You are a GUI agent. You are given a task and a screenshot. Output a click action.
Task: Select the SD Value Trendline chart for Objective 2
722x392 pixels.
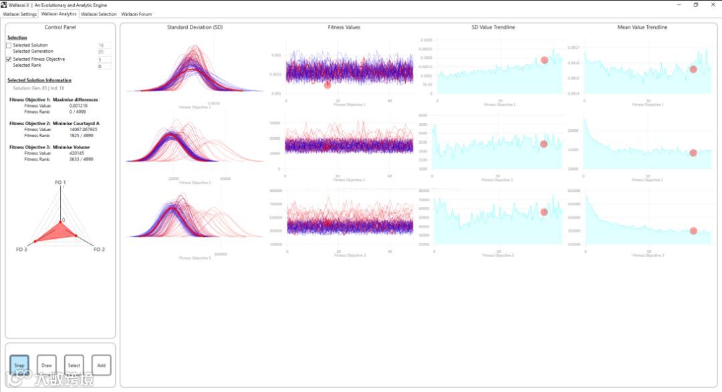point(491,147)
